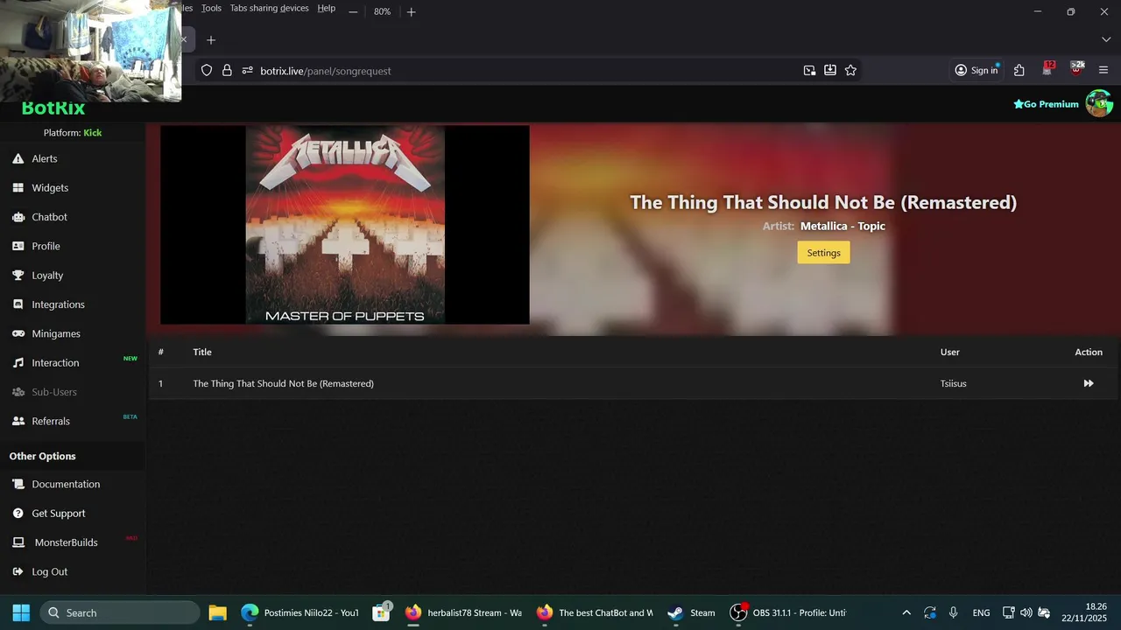Click the shield tracking protection icon

pos(207,71)
